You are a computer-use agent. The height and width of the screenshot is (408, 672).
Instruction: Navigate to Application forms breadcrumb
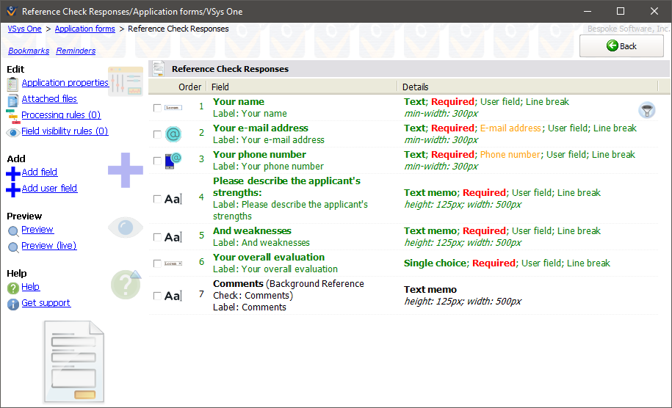pos(84,29)
